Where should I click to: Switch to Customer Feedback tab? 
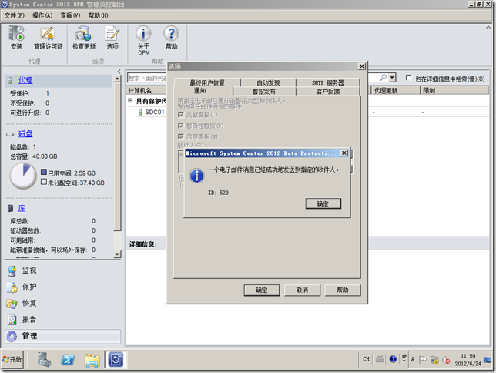point(328,91)
